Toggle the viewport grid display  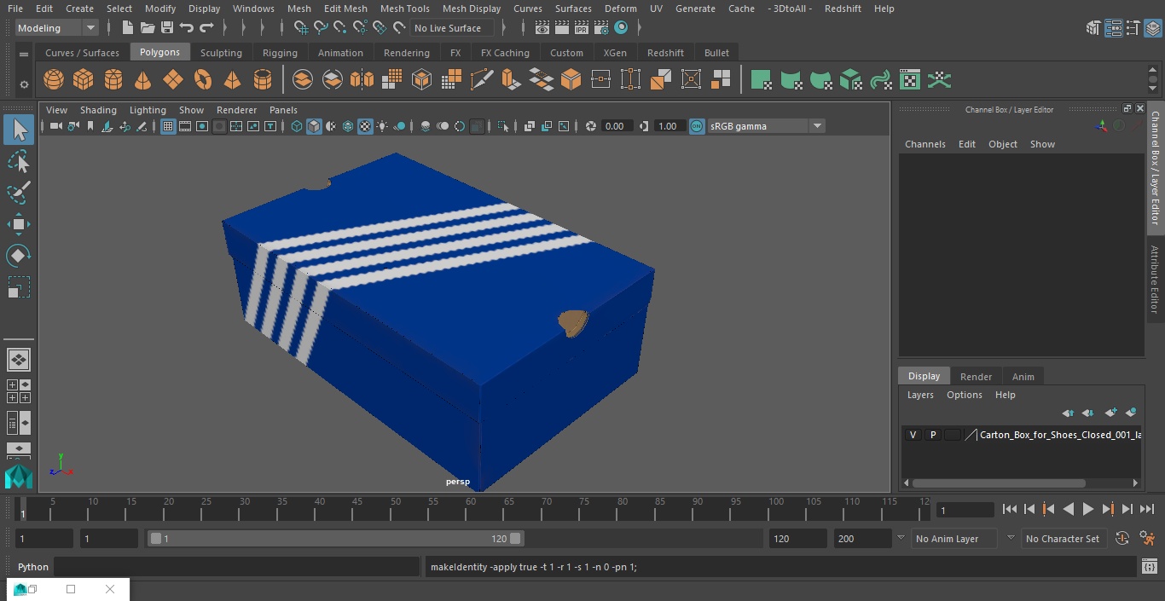(x=168, y=126)
